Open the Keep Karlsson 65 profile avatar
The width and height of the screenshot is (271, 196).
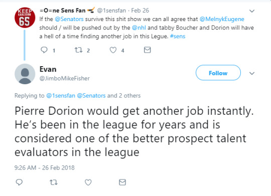click(x=25, y=18)
